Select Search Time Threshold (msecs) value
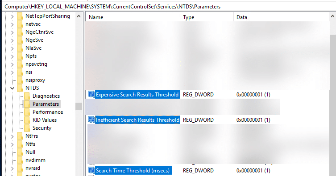The image size is (336, 176). point(133,171)
